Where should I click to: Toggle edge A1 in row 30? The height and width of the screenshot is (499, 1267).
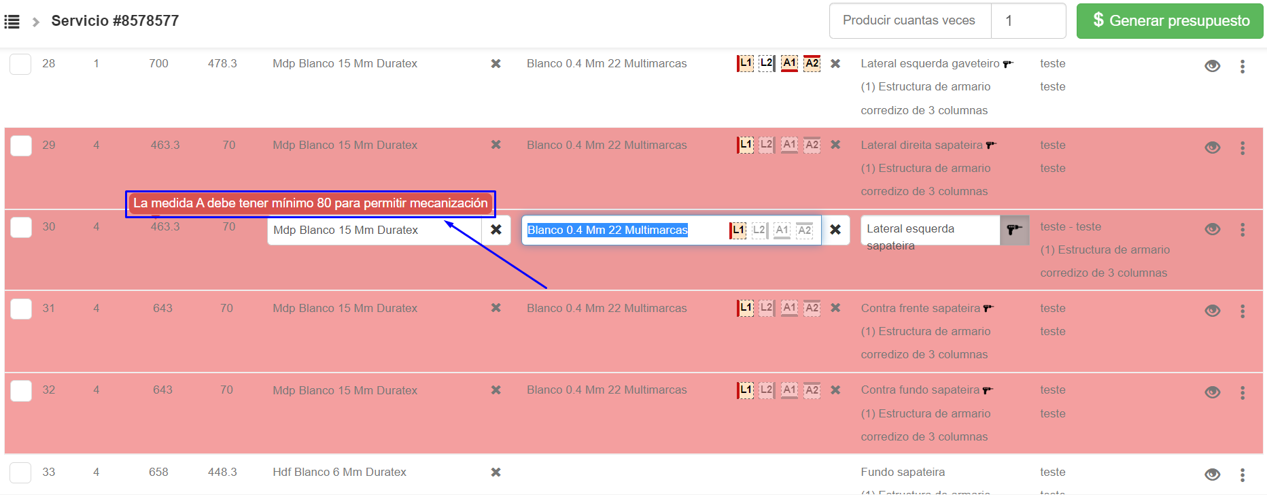tap(782, 230)
